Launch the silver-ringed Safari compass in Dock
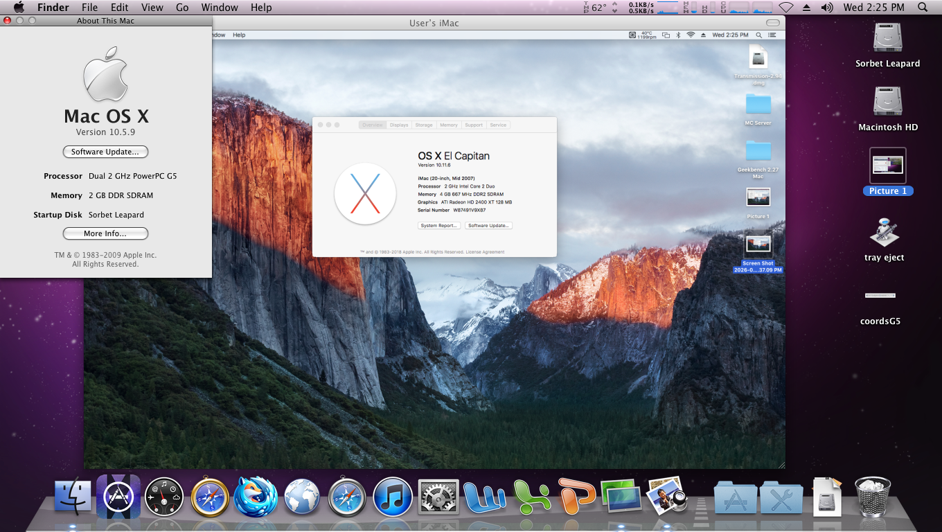Image resolution: width=942 pixels, height=532 pixels. click(347, 497)
